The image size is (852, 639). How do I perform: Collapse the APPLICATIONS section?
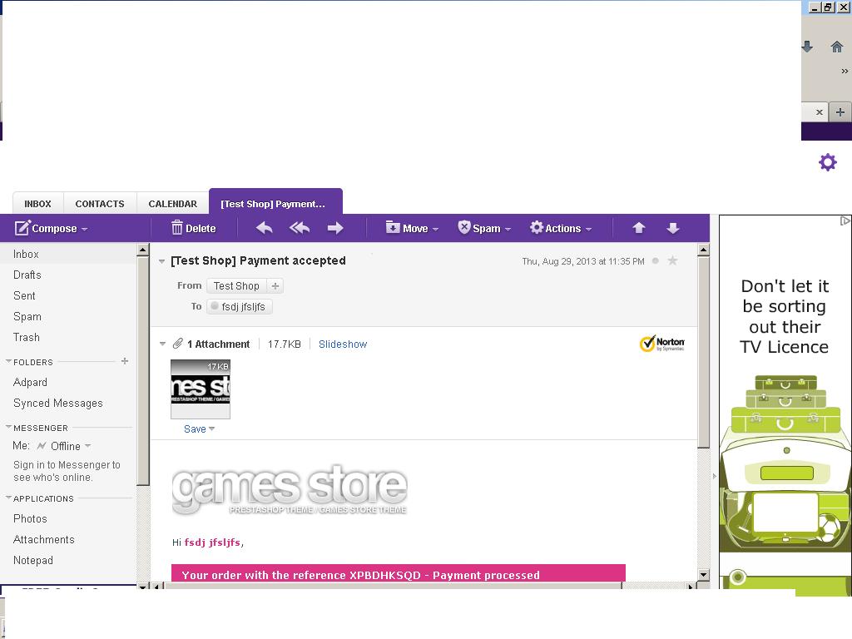(x=8, y=498)
